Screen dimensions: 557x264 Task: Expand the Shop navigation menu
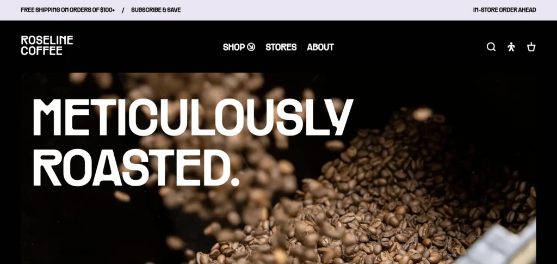(x=239, y=47)
